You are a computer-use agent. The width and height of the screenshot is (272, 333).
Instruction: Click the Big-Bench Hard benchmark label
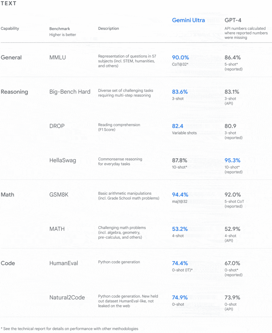click(70, 92)
